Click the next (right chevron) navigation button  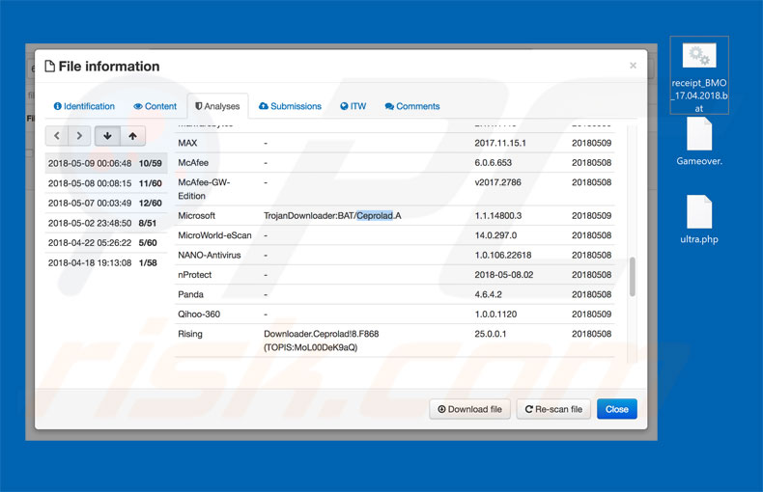pyautogui.click(x=79, y=136)
